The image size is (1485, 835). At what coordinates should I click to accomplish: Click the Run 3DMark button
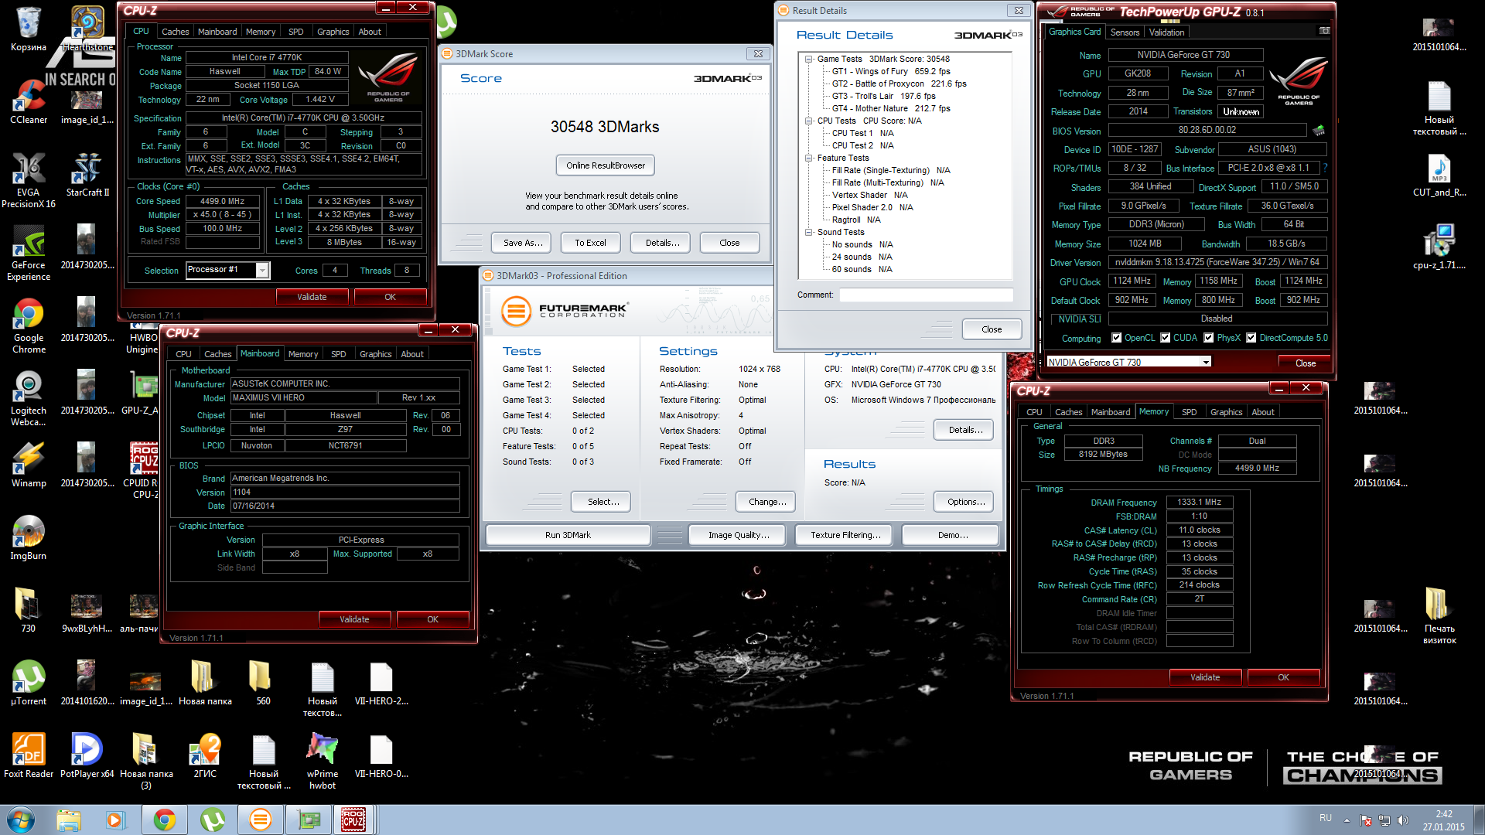(568, 535)
